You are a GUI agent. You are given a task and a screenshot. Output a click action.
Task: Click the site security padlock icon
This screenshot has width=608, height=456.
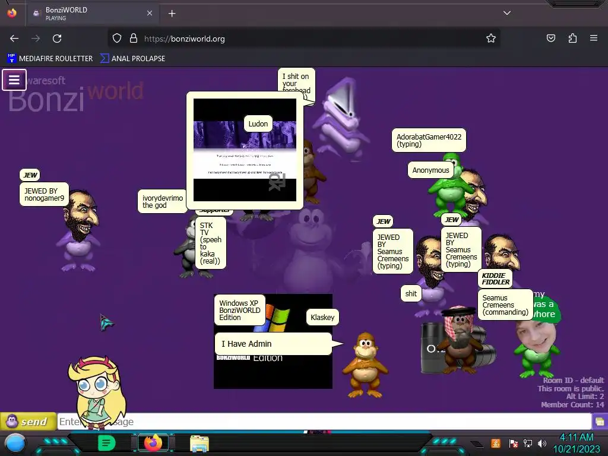[134, 39]
